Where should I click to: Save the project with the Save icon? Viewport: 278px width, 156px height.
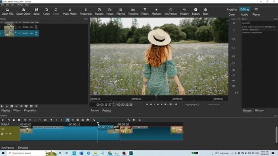(x=36, y=12)
